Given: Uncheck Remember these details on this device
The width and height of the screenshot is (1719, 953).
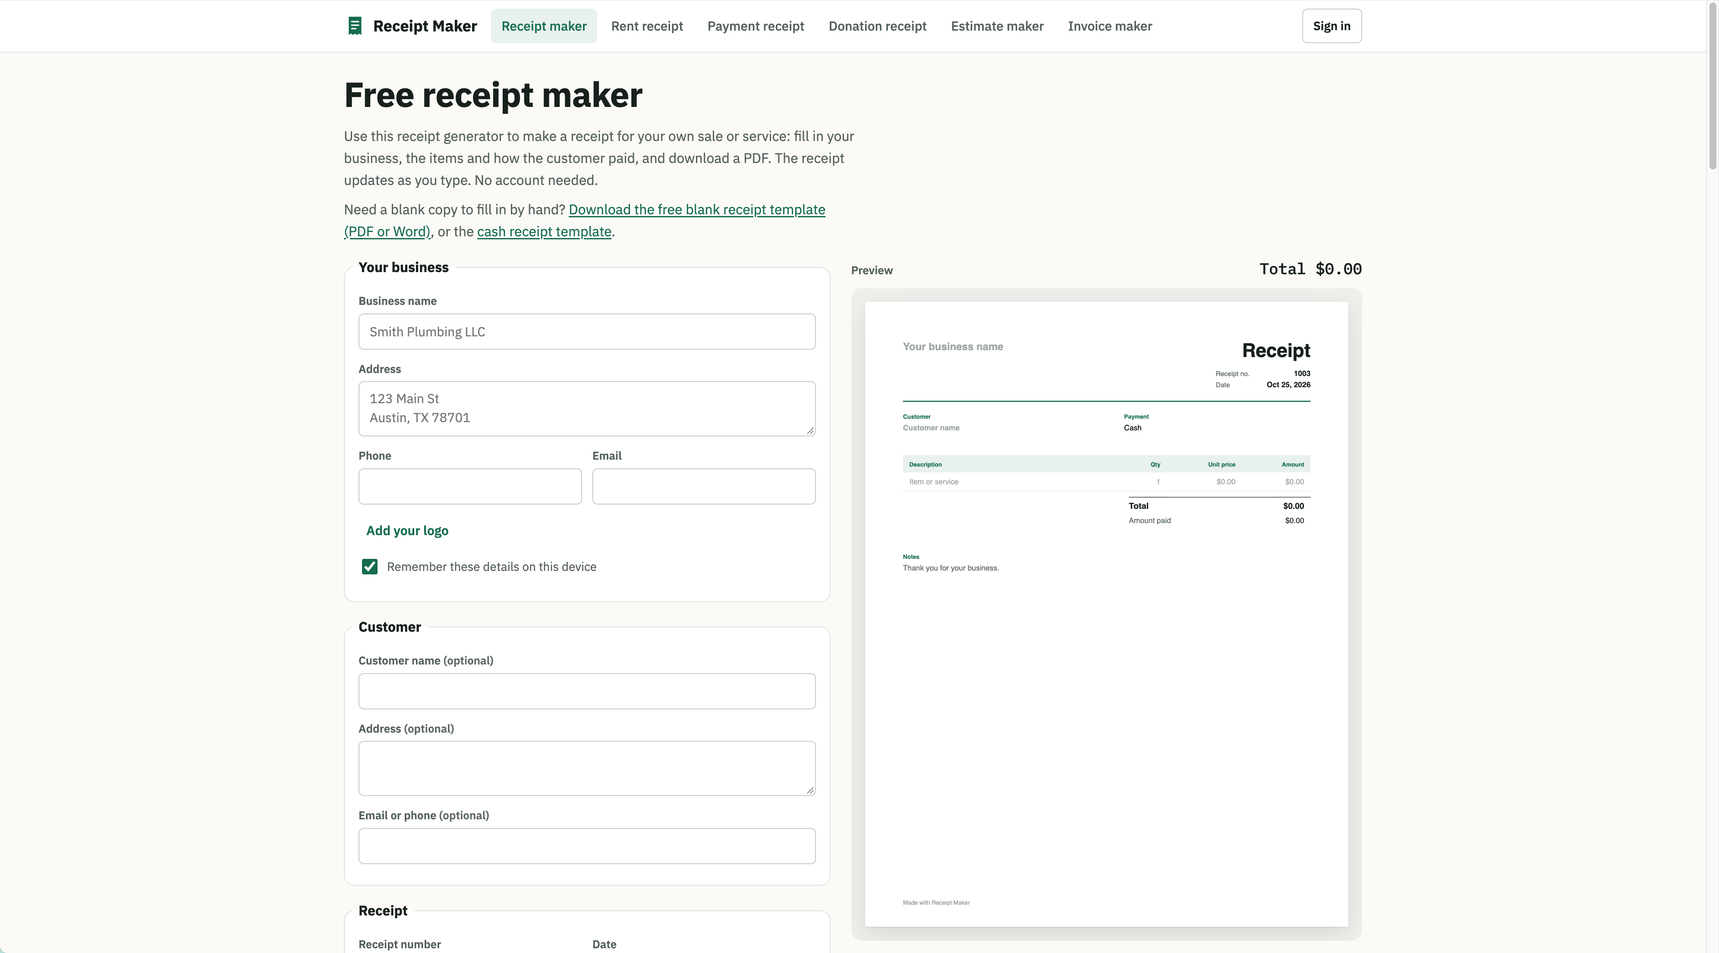Looking at the screenshot, I should (370, 567).
